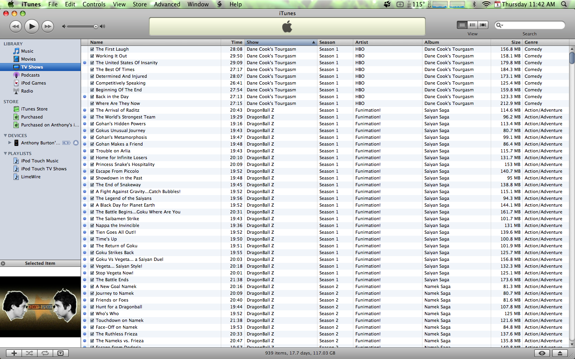Open iPod Games in the sidebar
The image size is (575, 359).
pyautogui.click(x=40, y=83)
